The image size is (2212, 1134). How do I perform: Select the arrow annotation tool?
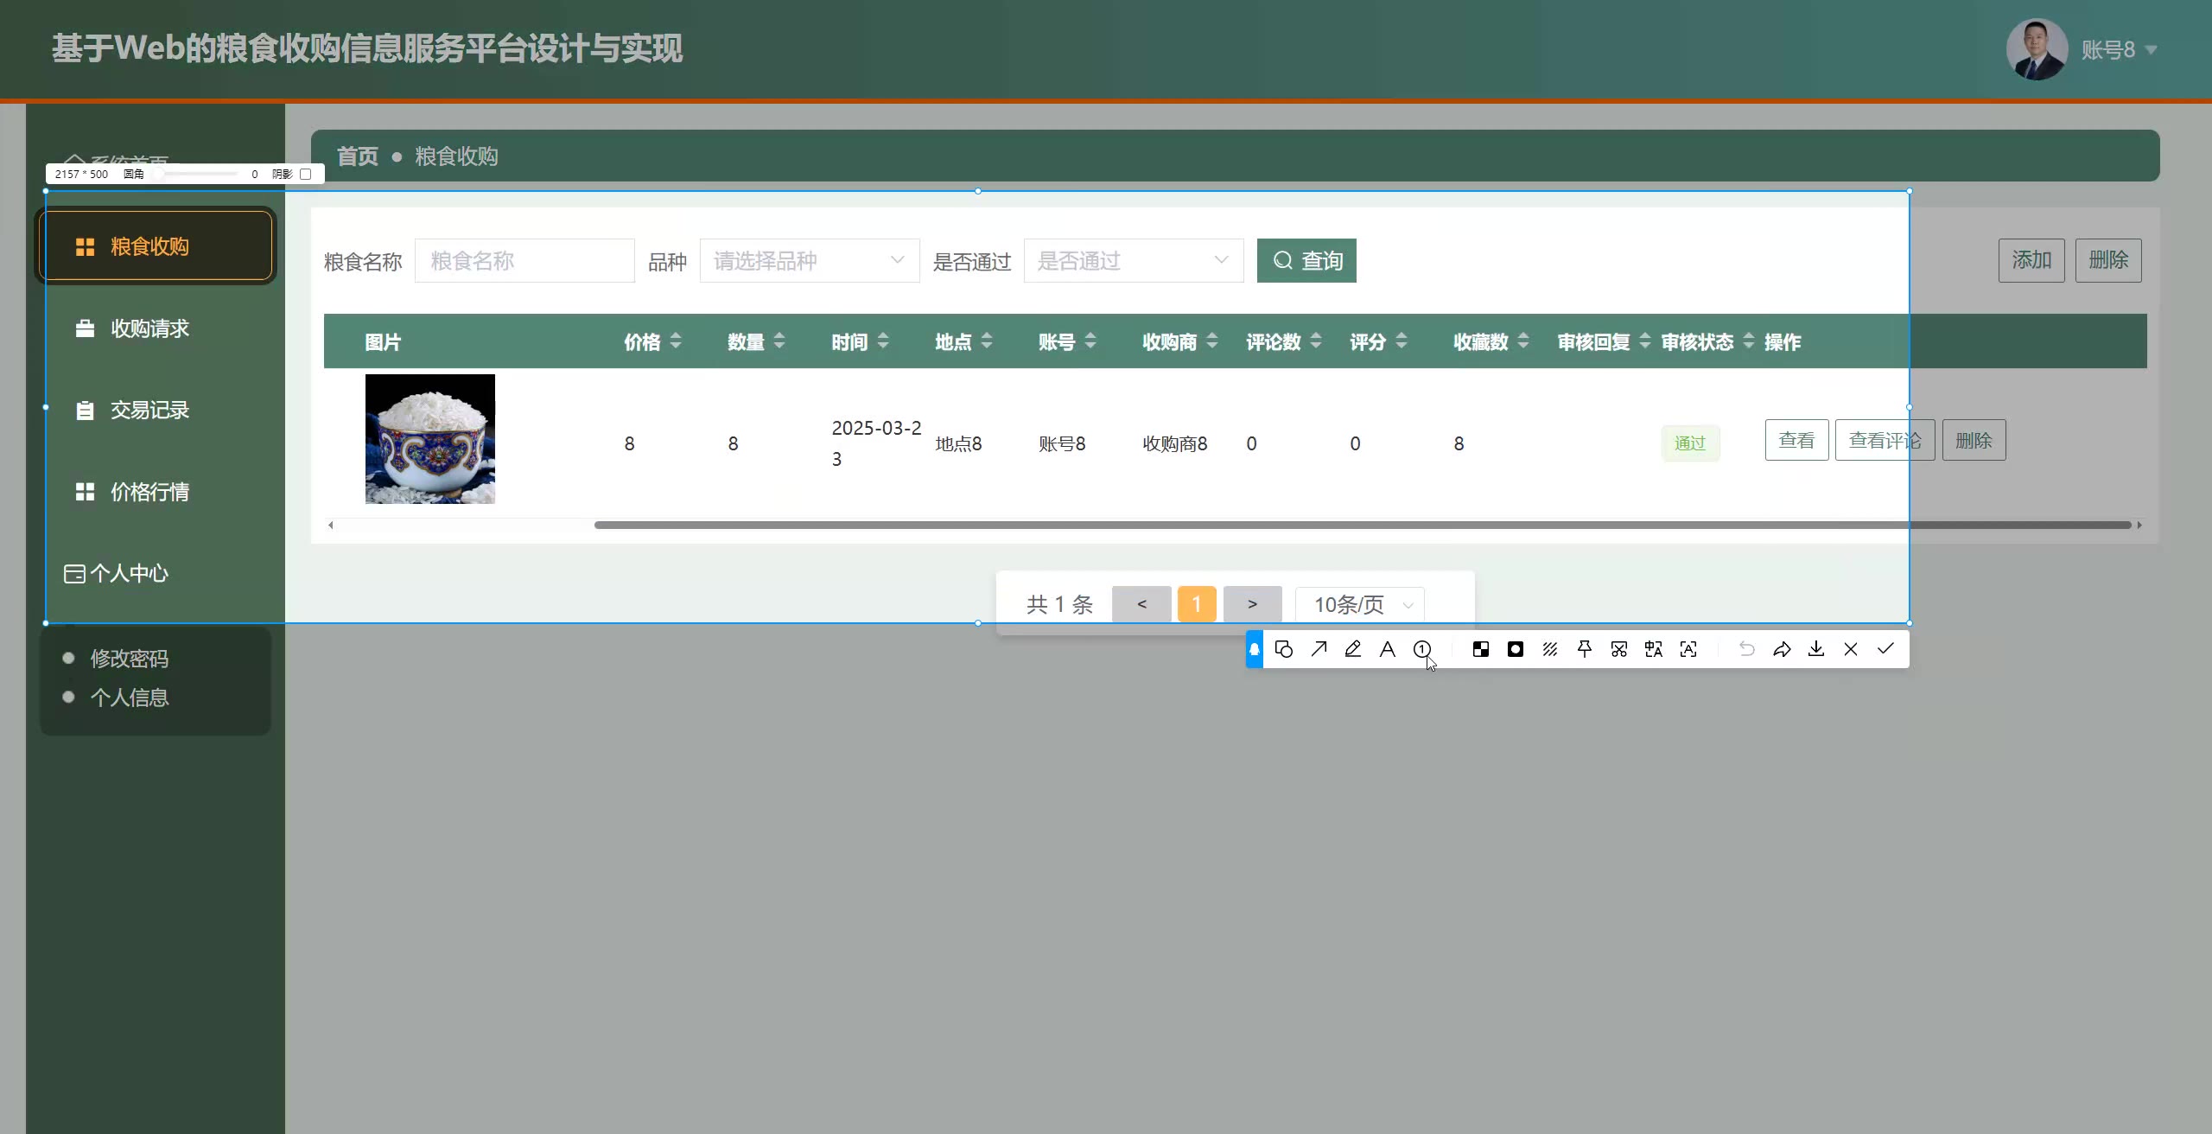pos(1319,649)
